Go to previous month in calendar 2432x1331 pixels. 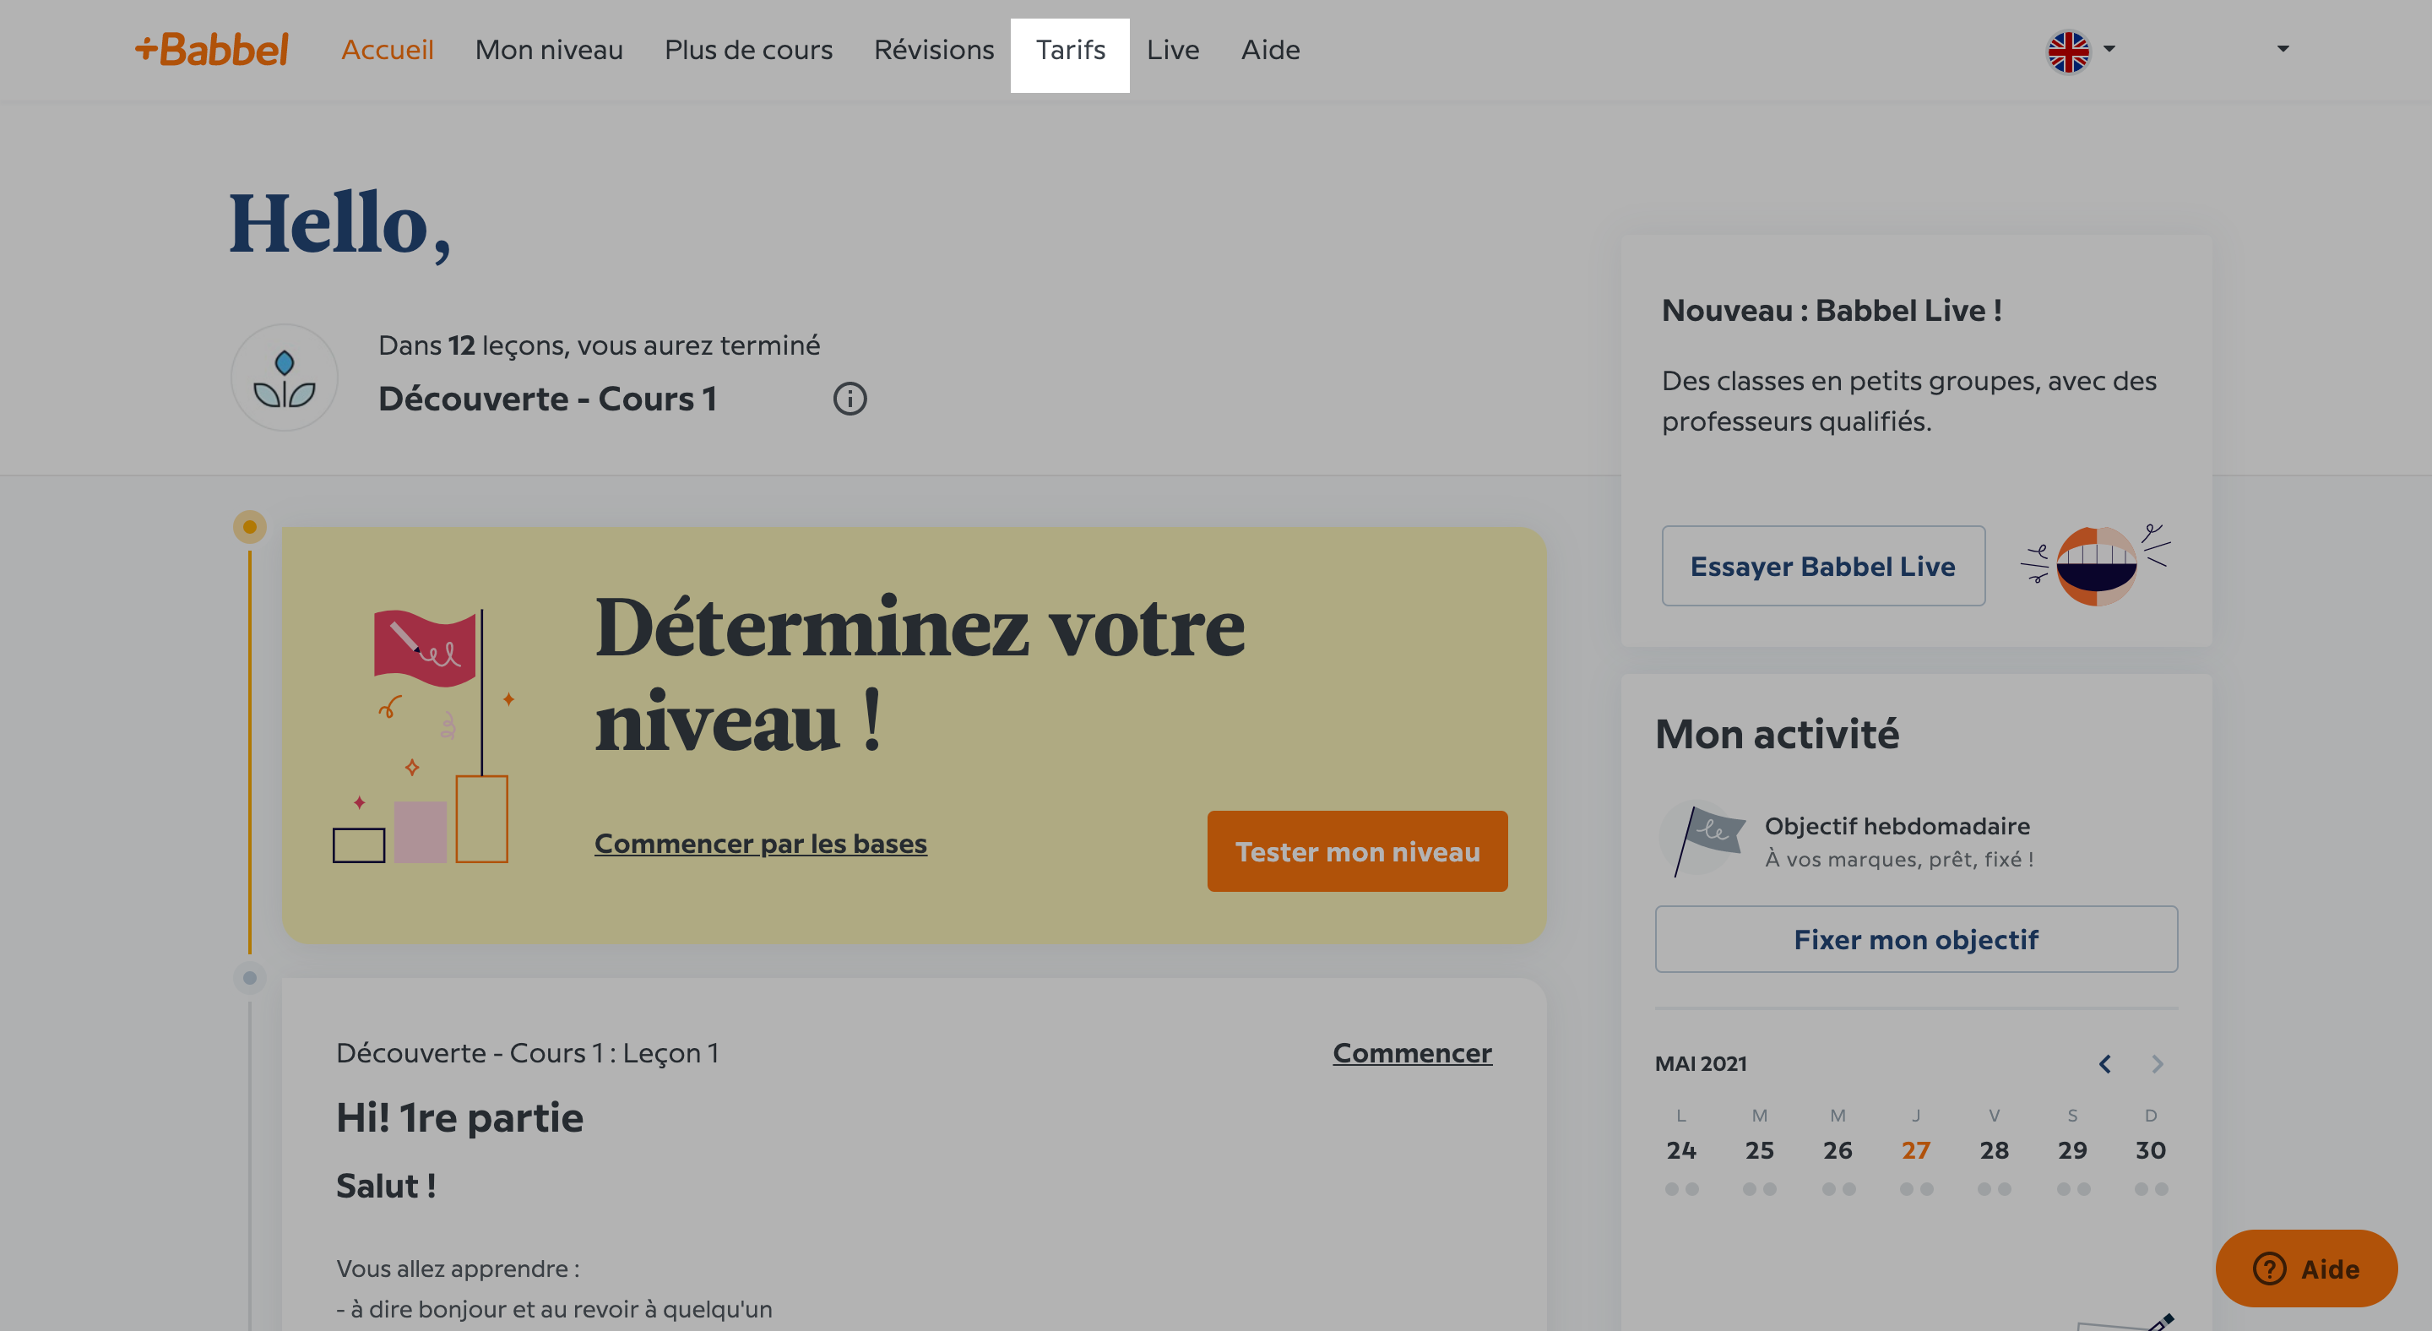pos(2104,1064)
